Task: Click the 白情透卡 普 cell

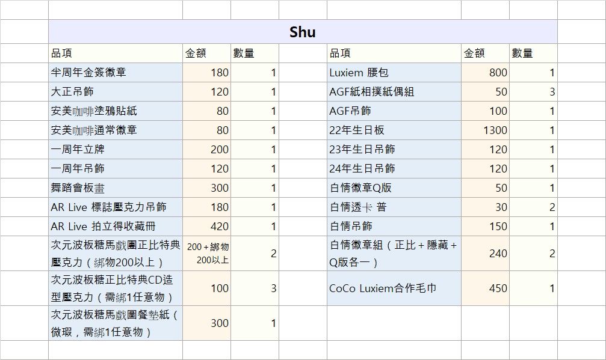Action: coord(394,207)
